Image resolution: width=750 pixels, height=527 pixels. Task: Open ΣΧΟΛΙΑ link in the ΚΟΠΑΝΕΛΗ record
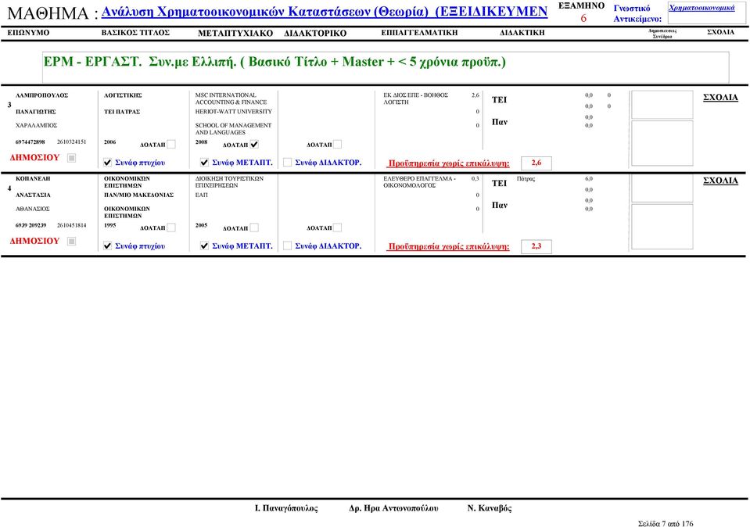(720, 181)
